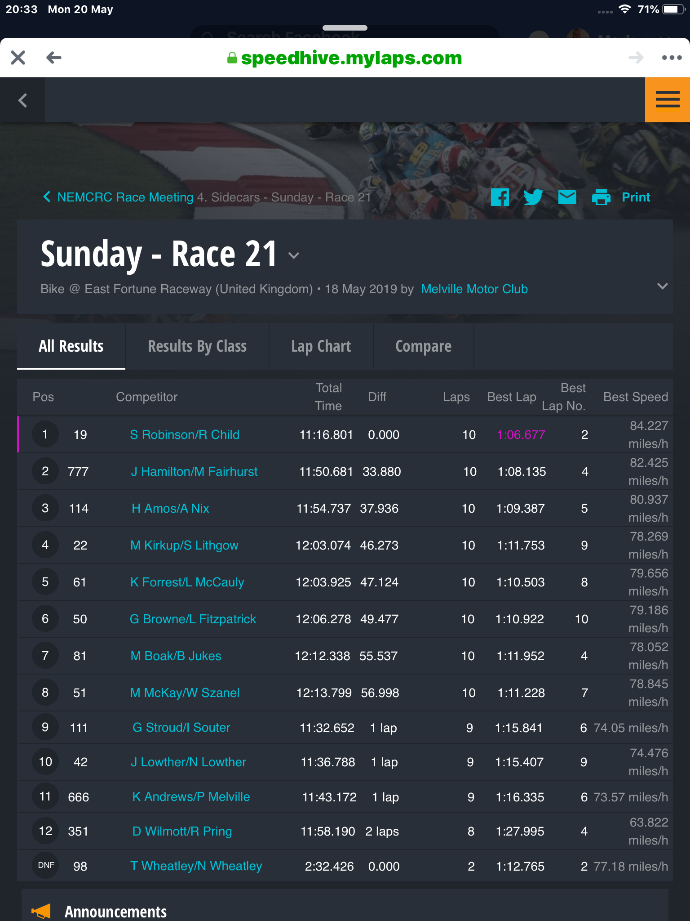The image size is (690, 921).
Task: Open competitor S Robinson/R Child
Action: tap(185, 434)
